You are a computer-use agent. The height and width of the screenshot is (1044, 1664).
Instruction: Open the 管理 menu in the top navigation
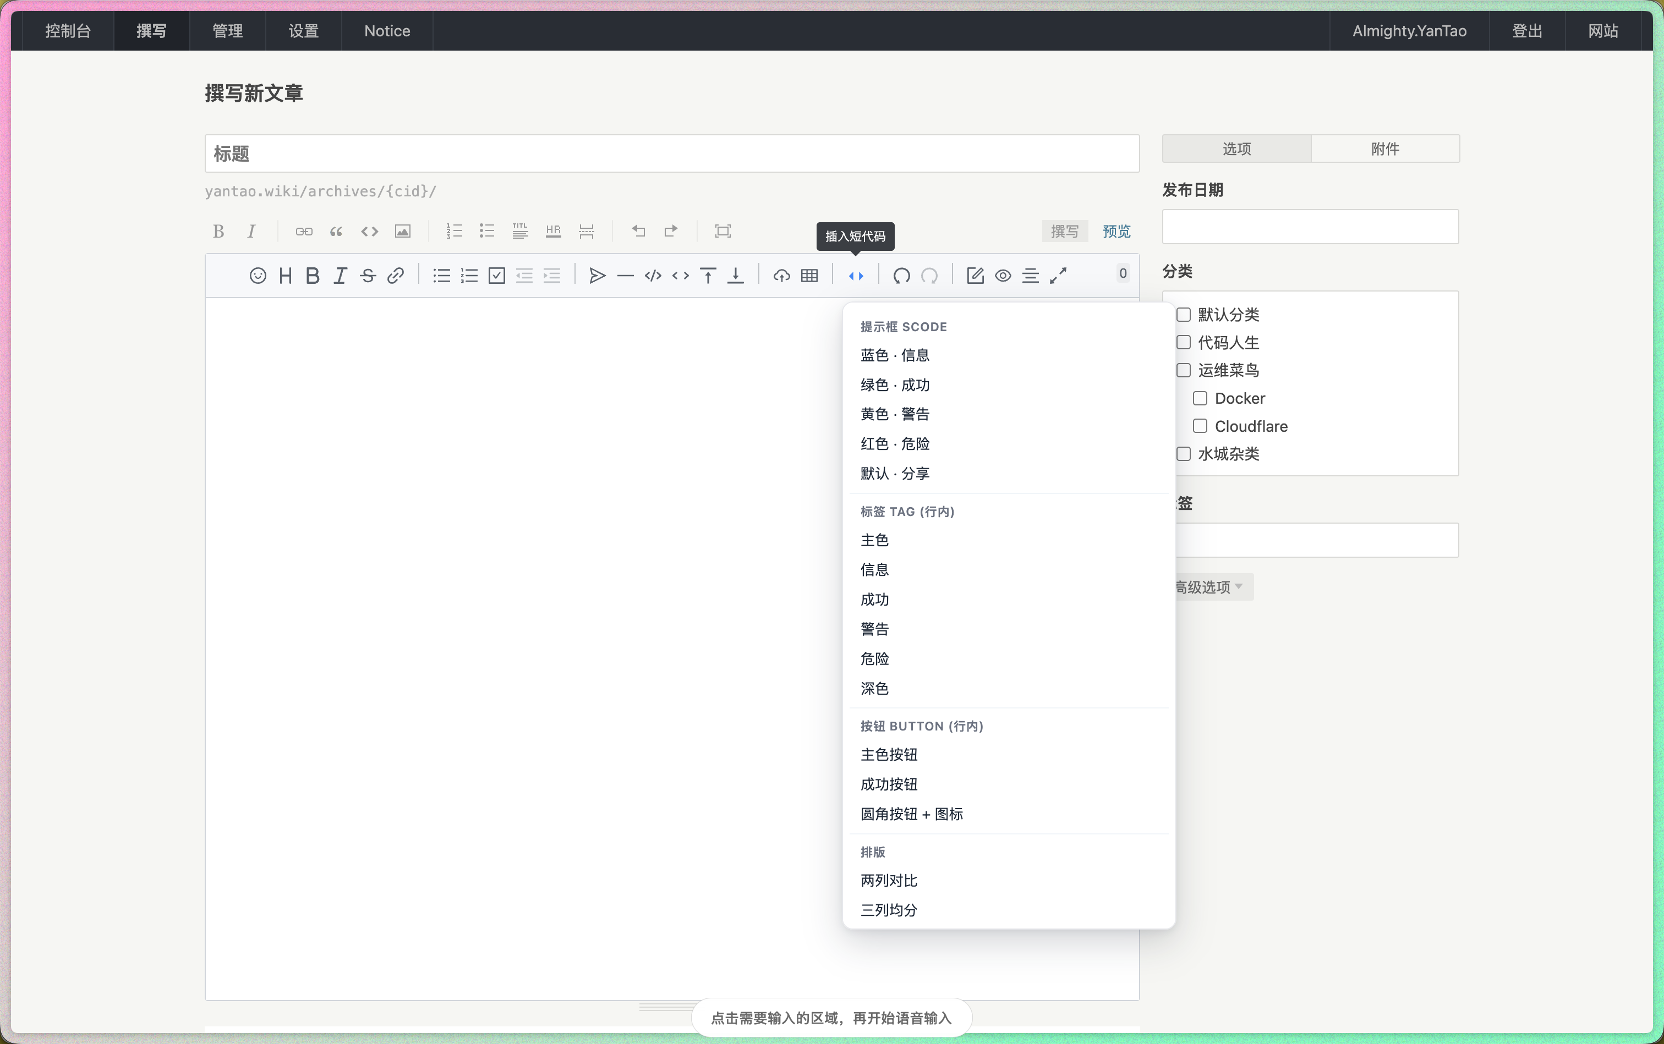[x=227, y=31]
